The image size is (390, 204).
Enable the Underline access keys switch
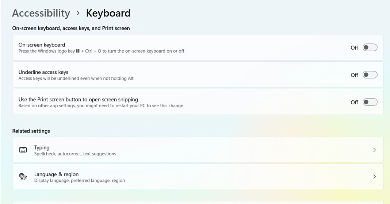[x=370, y=75]
